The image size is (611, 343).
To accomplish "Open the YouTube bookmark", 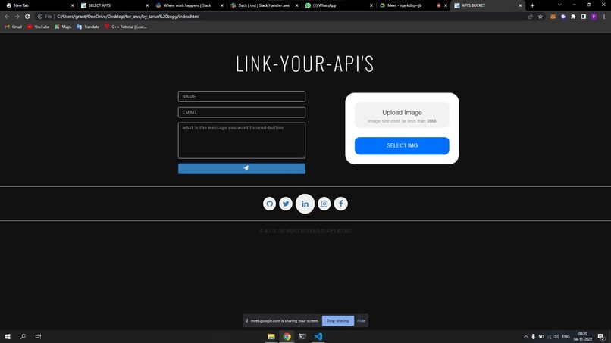I will [x=38, y=27].
